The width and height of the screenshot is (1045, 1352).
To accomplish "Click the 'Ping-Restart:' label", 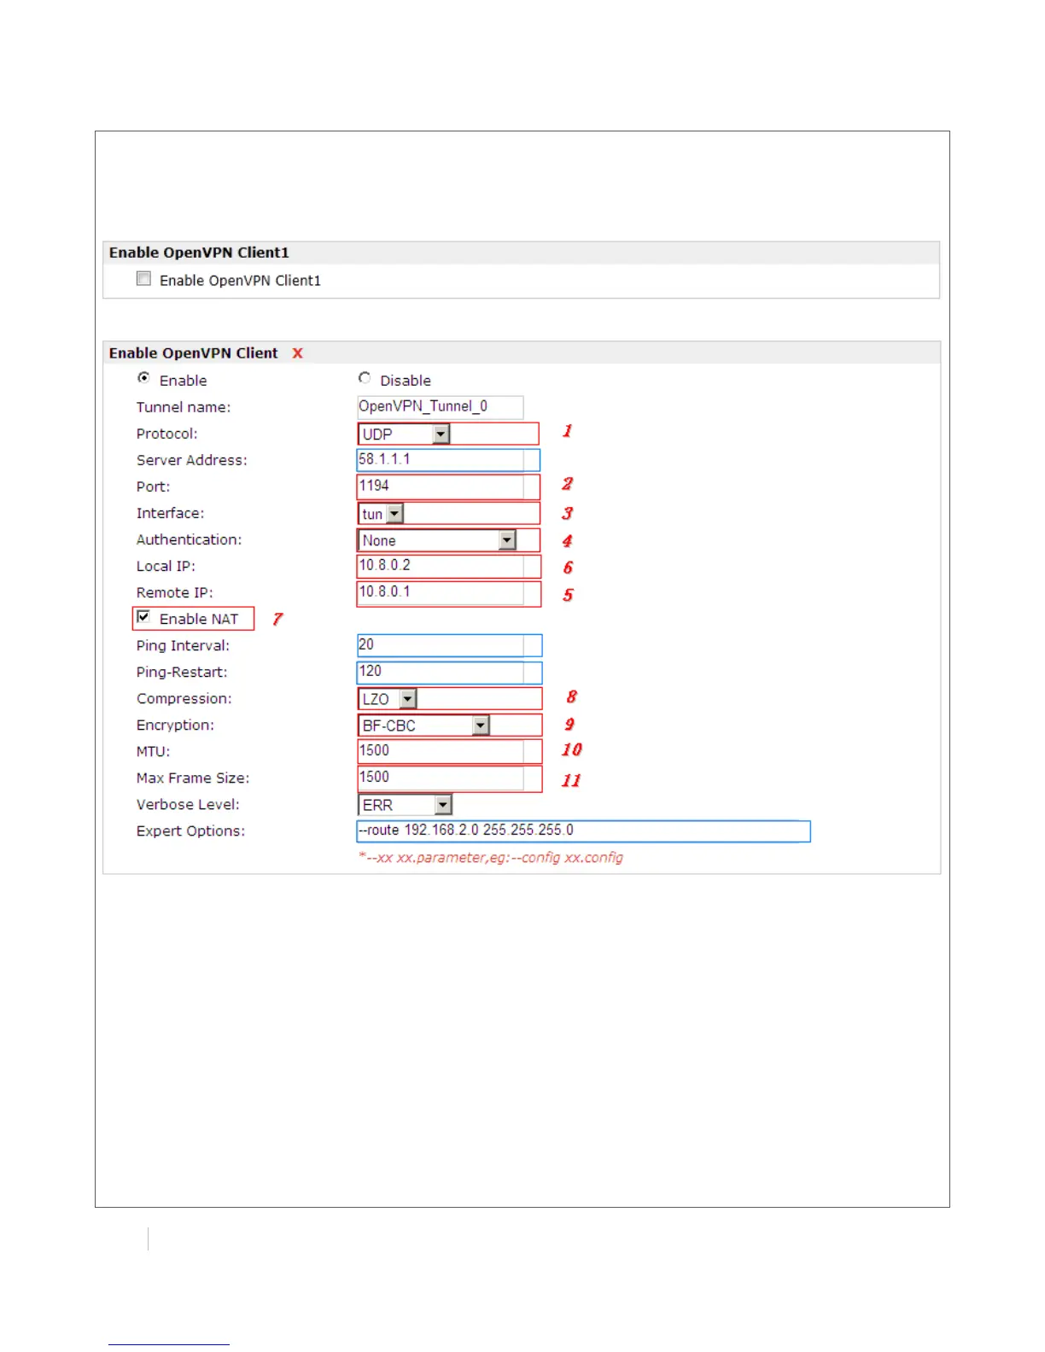I will point(182,673).
